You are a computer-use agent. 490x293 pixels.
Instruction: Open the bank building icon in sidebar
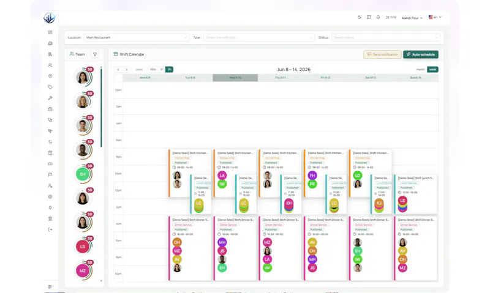click(x=50, y=219)
